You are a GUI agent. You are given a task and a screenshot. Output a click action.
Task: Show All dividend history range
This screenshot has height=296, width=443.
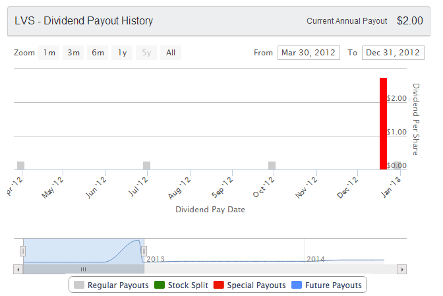point(171,53)
